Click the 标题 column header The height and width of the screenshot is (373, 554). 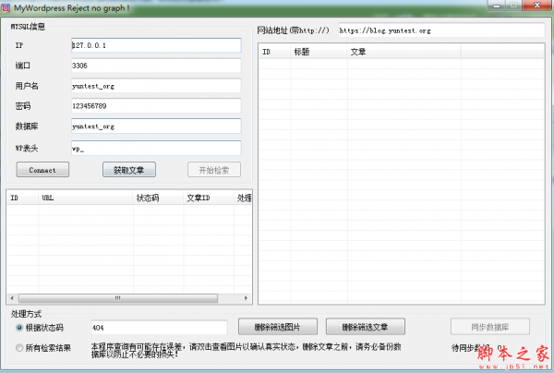pos(319,52)
